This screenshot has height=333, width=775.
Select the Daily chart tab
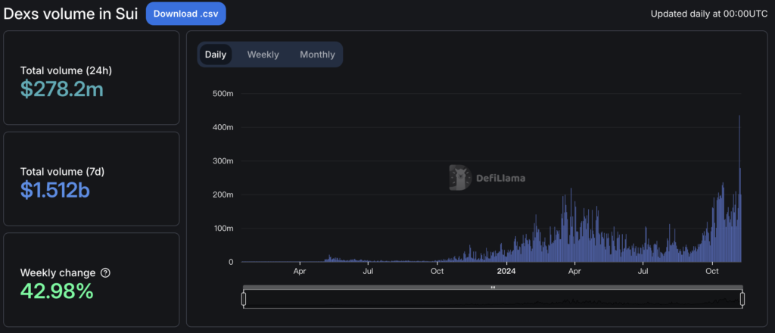[216, 54]
